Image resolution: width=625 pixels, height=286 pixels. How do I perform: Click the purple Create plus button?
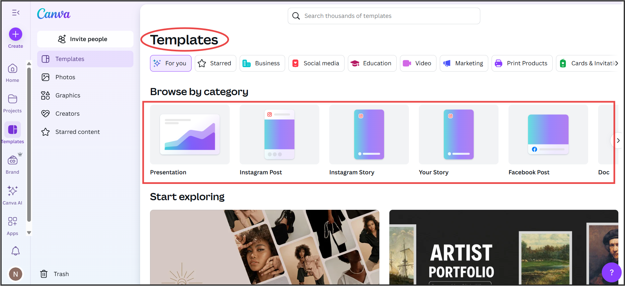click(x=16, y=34)
